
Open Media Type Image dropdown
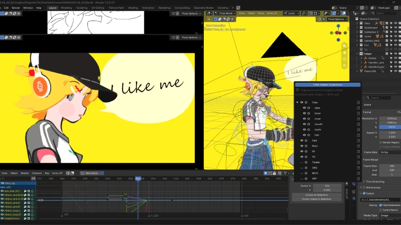pos(390,216)
